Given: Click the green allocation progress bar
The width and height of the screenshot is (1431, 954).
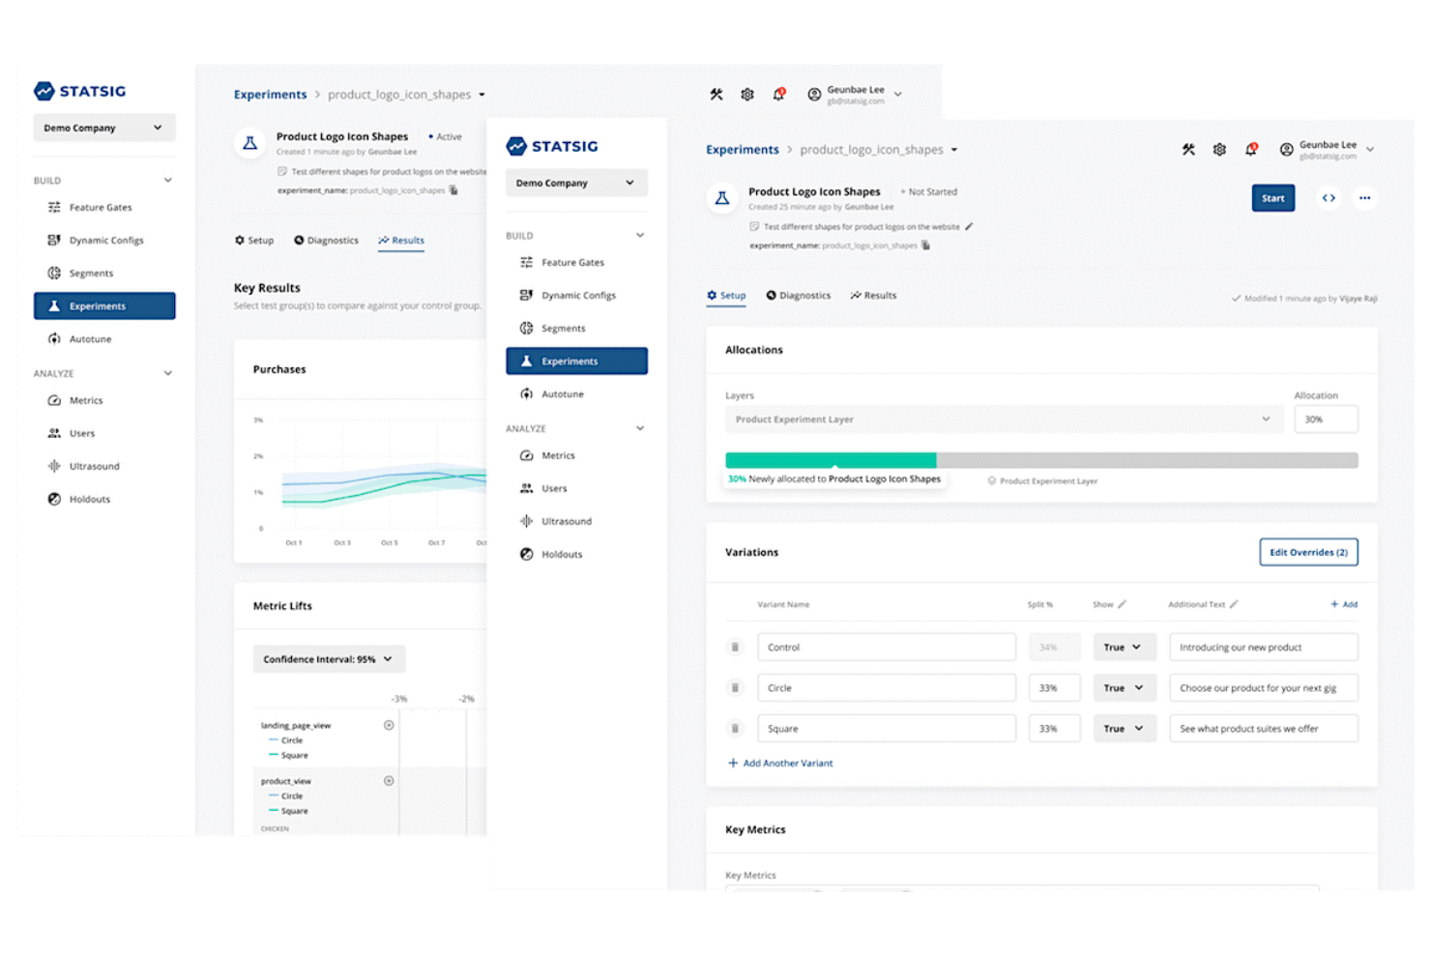Looking at the screenshot, I should [832, 459].
